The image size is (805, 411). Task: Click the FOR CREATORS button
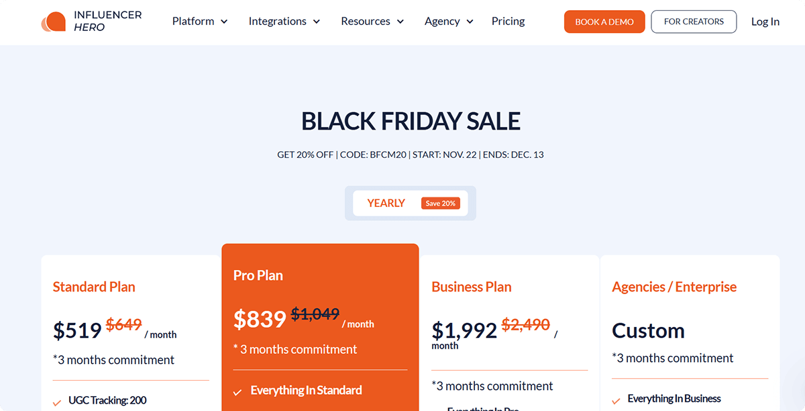tap(694, 21)
